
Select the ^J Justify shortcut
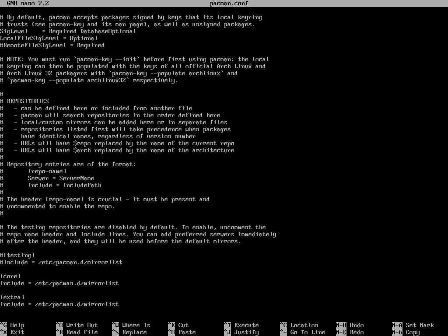(241, 332)
